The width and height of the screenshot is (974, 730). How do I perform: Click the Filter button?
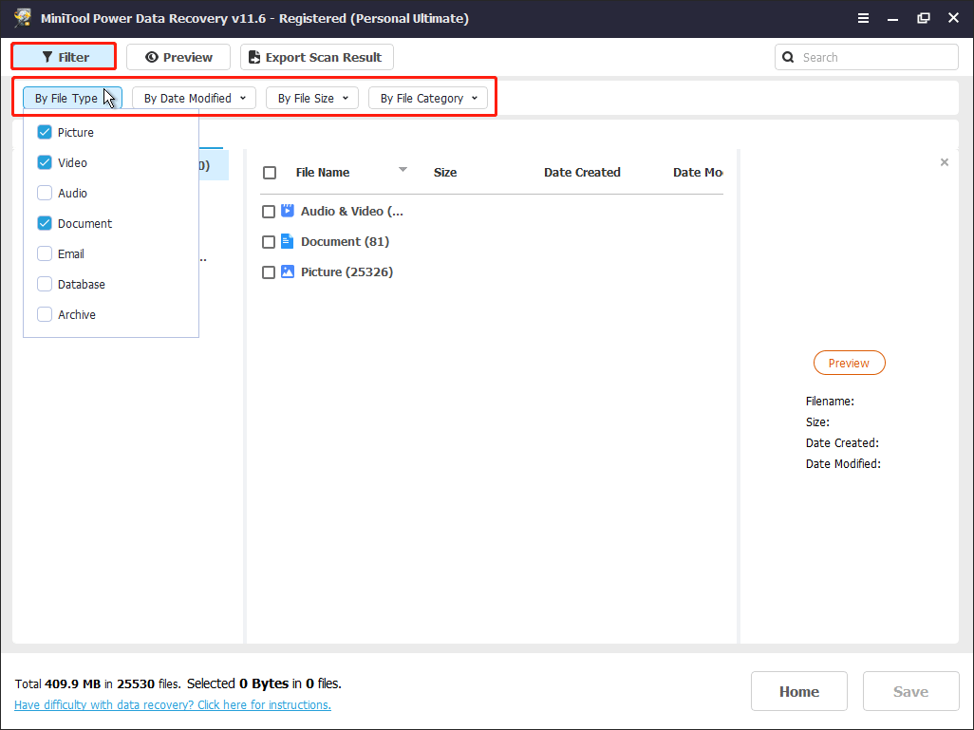64,57
